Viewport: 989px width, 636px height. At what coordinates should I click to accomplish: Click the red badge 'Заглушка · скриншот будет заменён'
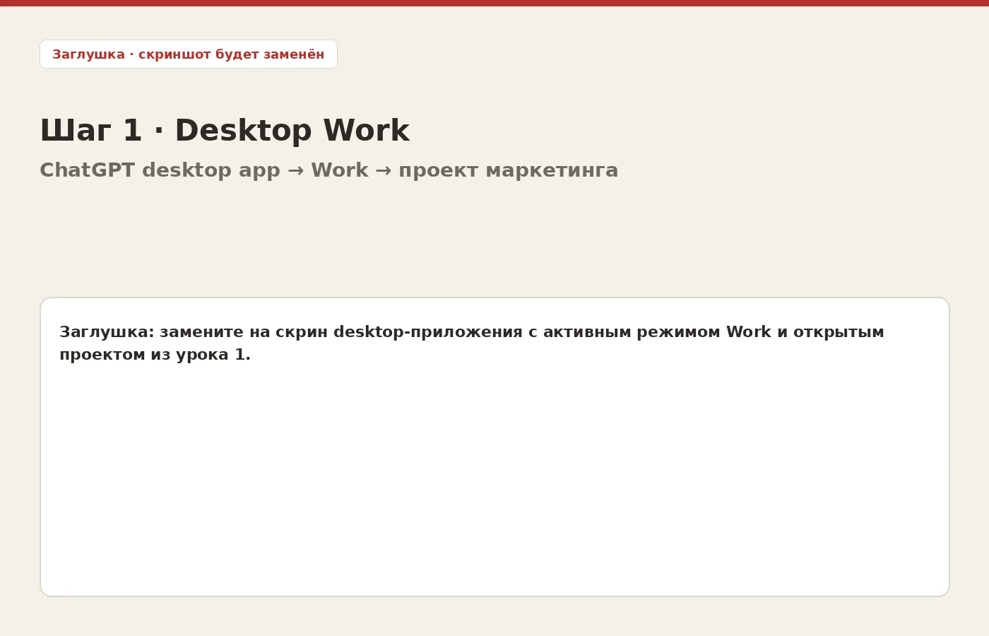point(189,54)
